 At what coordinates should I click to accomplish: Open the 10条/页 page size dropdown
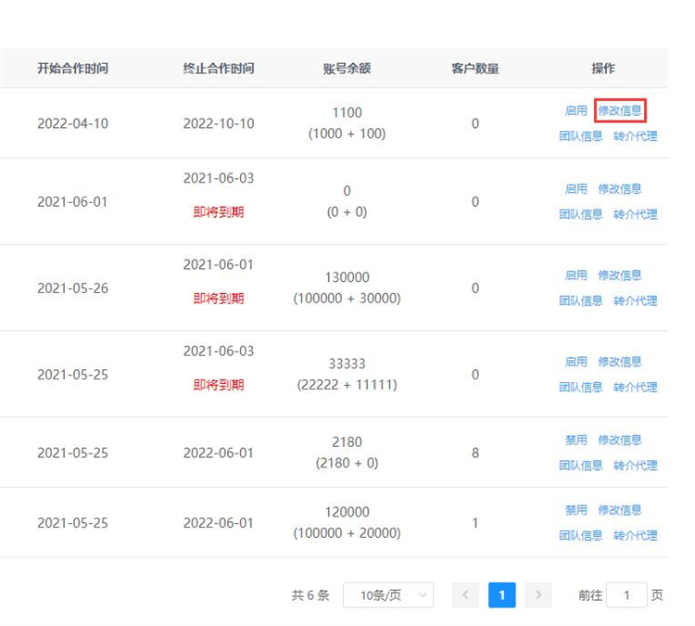click(x=387, y=595)
